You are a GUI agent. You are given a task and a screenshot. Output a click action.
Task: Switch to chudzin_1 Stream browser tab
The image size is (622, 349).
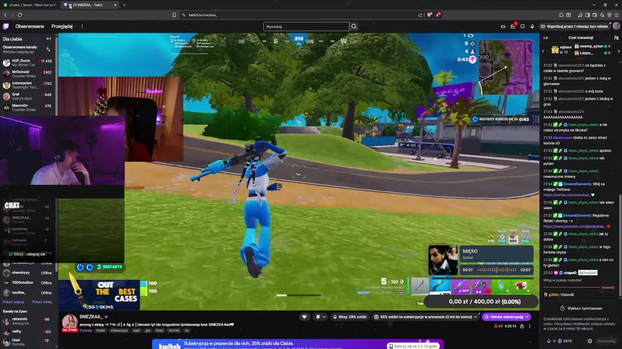coord(31,5)
